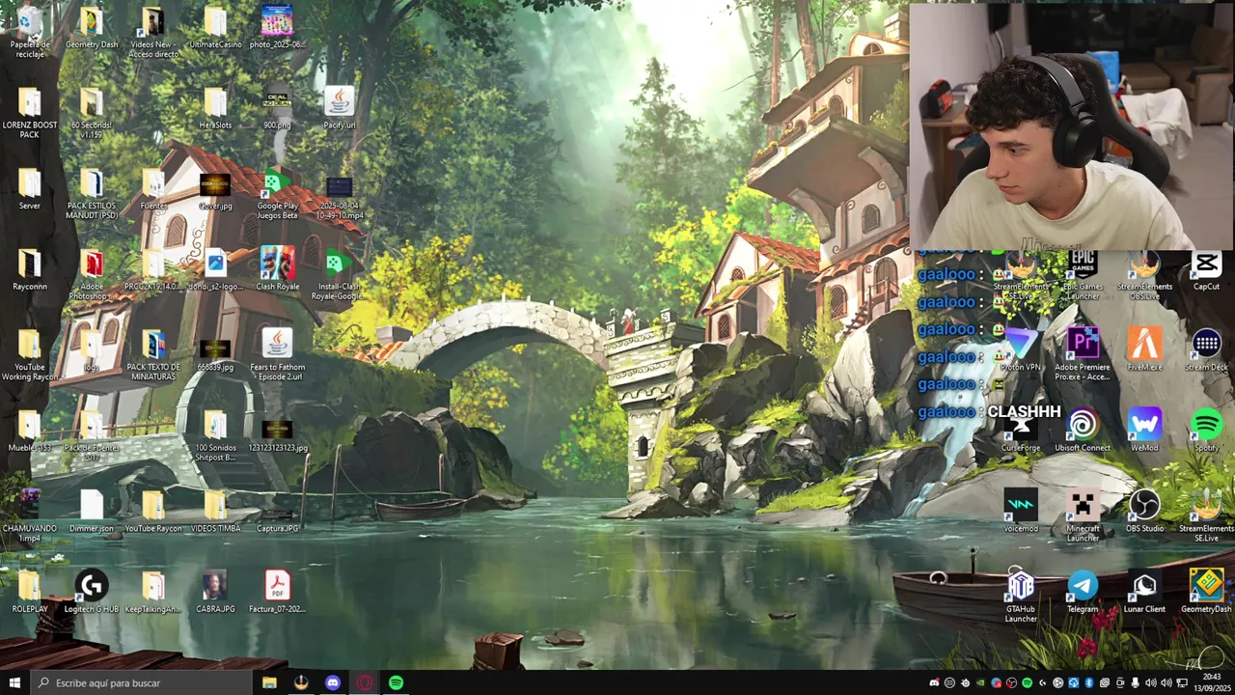Open the Rayconnn folder
Screen dimensions: 1235x695
pos(30,269)
